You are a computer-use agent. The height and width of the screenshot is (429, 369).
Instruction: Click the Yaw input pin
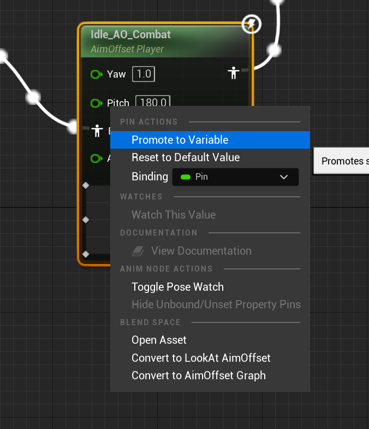tap(96, 74)
